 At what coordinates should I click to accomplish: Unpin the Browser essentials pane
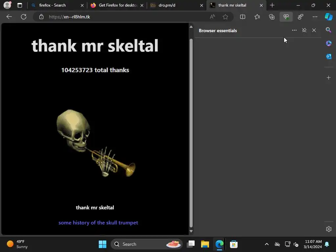pos(304,30)
